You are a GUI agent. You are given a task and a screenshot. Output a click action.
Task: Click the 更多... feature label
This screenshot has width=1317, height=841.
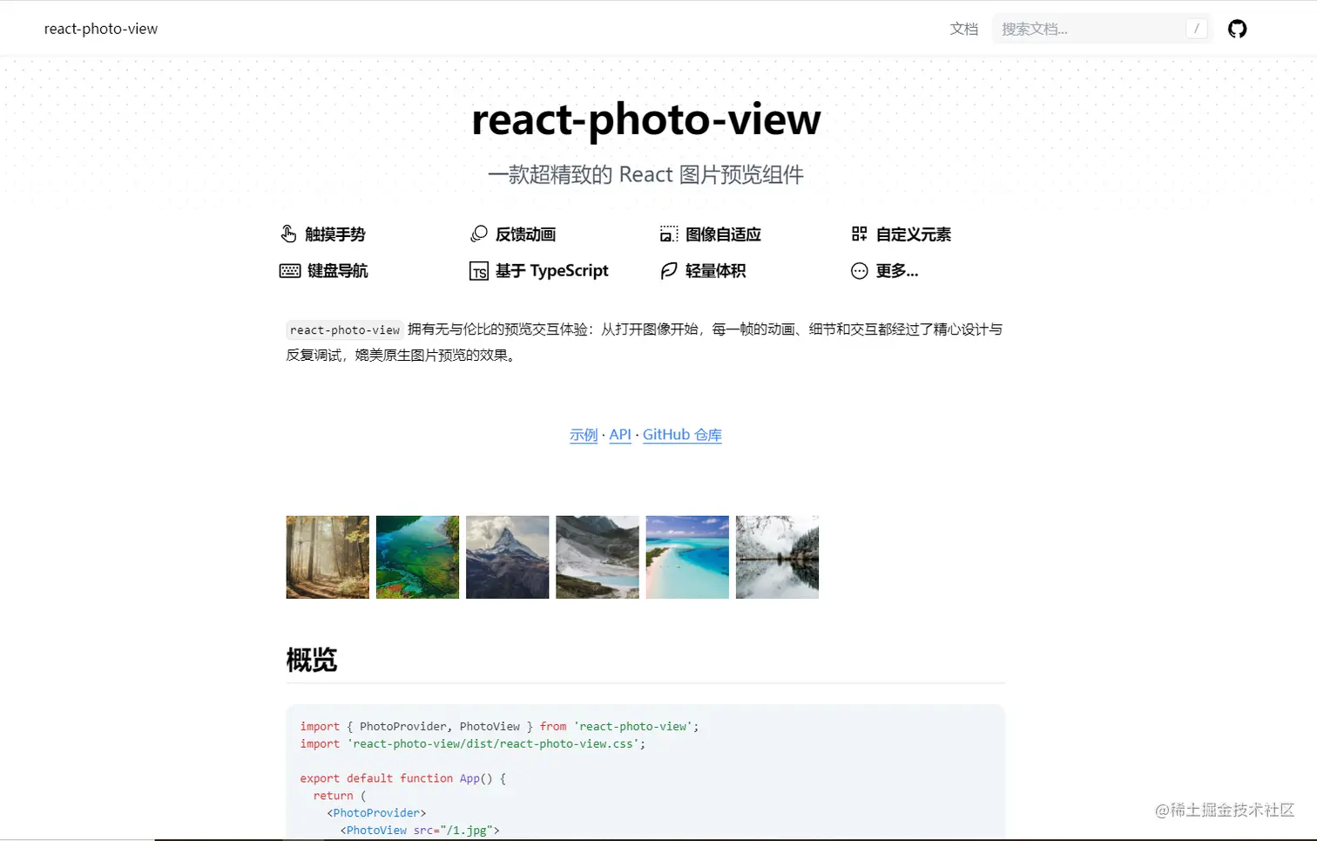(x=897, y=271)
